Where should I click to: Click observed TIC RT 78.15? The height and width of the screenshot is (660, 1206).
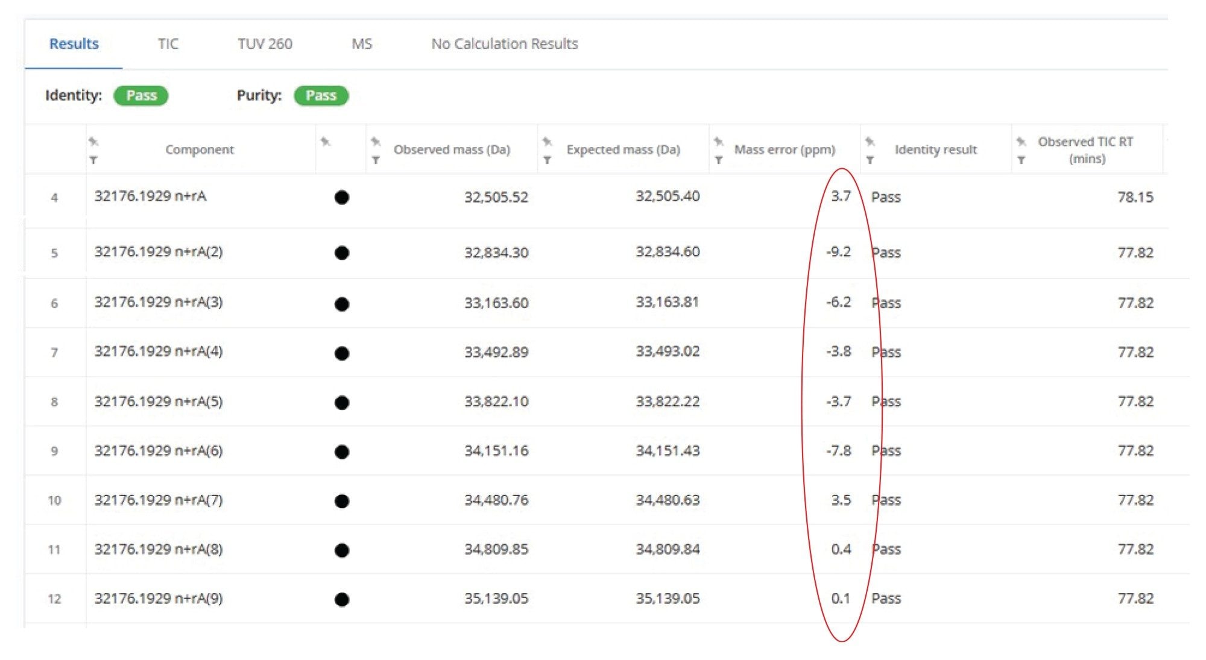[1135, 197]
